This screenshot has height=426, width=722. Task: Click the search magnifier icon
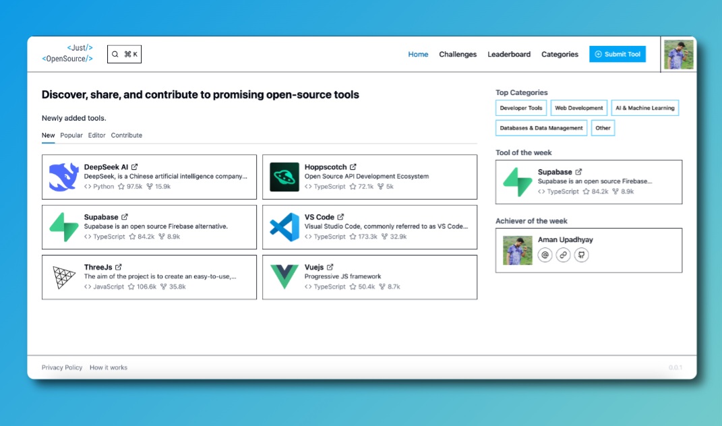116,53
